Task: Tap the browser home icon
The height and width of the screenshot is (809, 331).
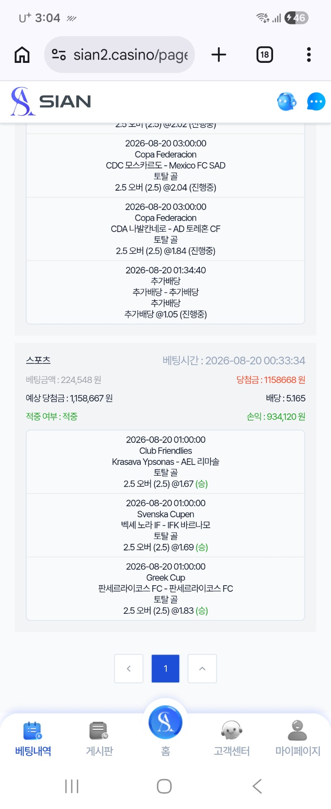Action: point(22,55)
